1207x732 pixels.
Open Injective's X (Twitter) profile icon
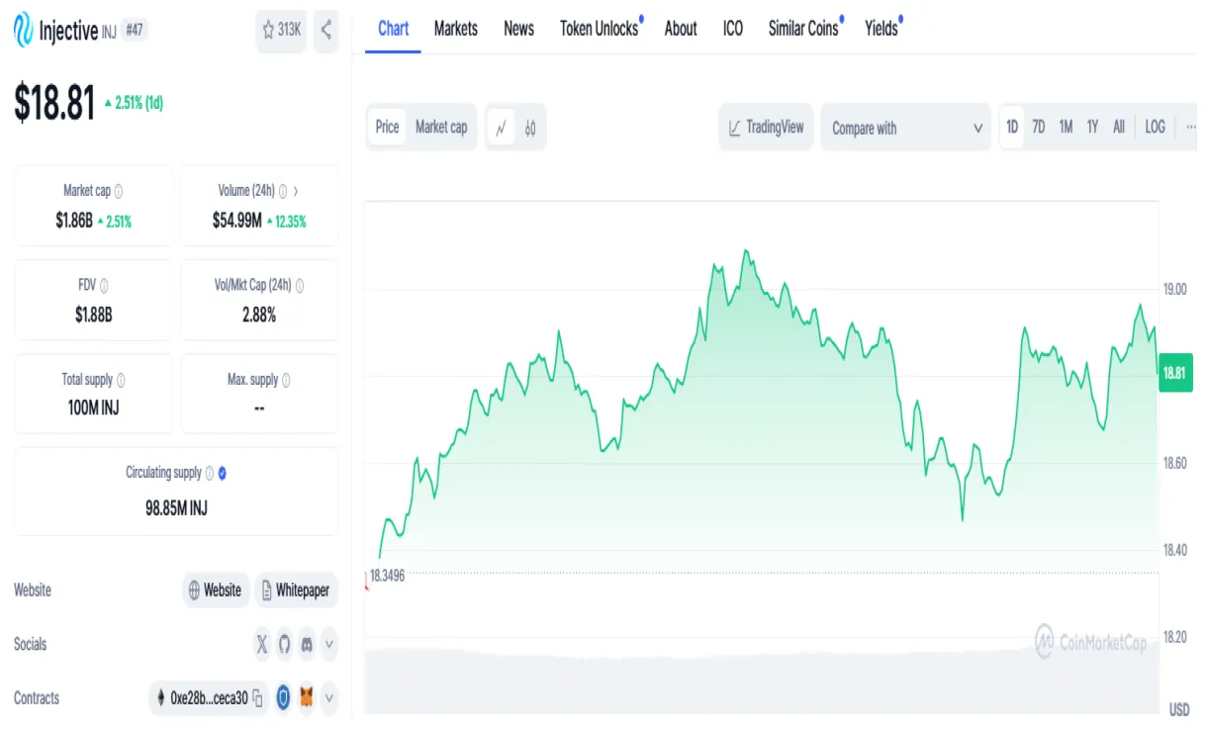(x=261, y=645)
